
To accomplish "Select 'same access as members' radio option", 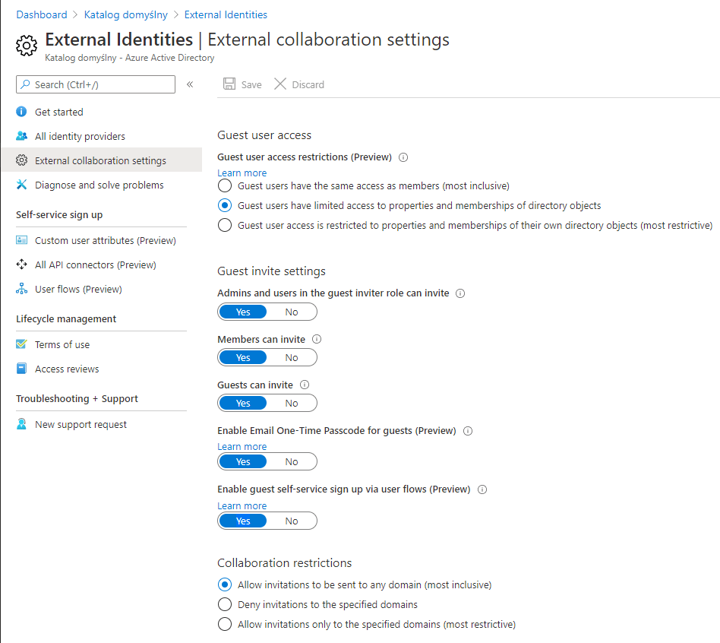I will tap(225, 185).
